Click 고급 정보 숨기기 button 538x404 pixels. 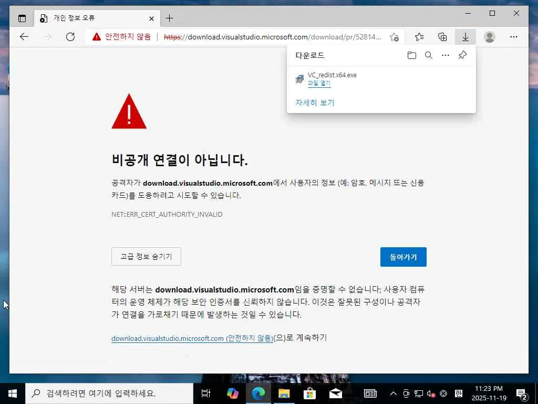[146, 257]
